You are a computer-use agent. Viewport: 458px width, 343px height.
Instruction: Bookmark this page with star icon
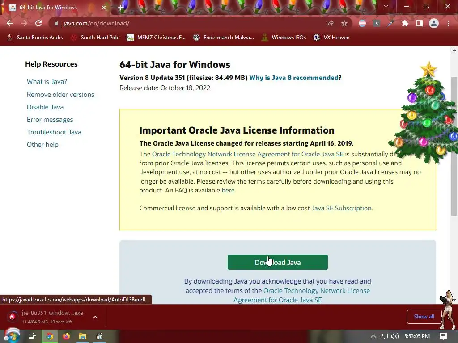click(x=344, y=23)
